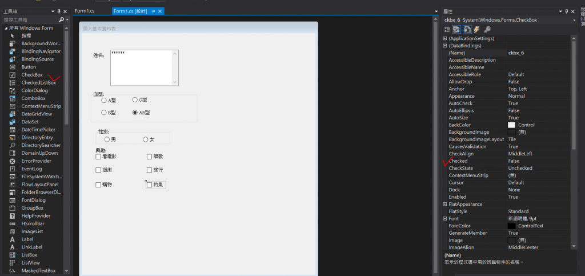Expand the FlatAppearance property group

[x=444, y=204]
